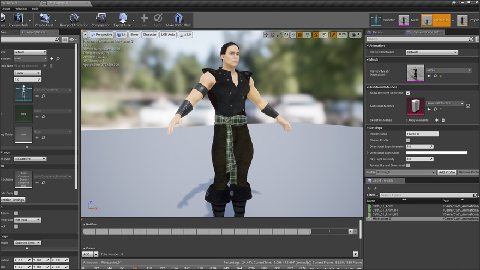
Task: Open the Compression tool in the toolbar
Action: pos(100,19)
